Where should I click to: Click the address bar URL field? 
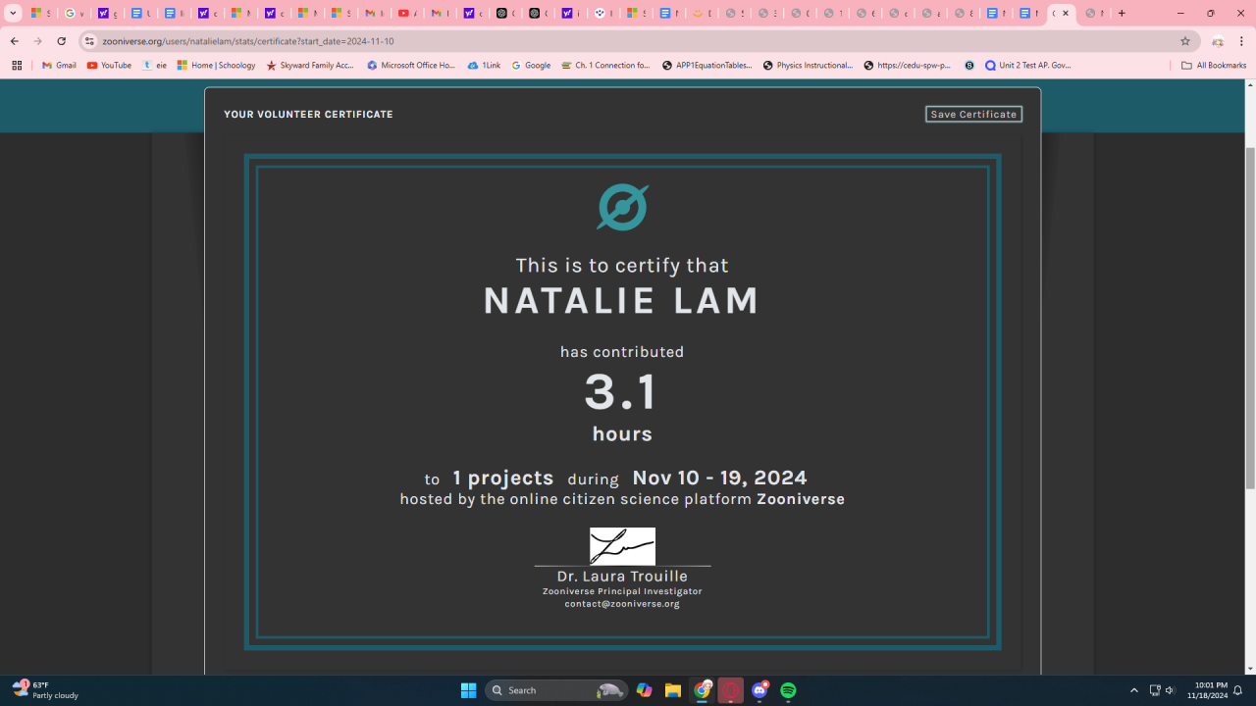[x=628, y=41]
